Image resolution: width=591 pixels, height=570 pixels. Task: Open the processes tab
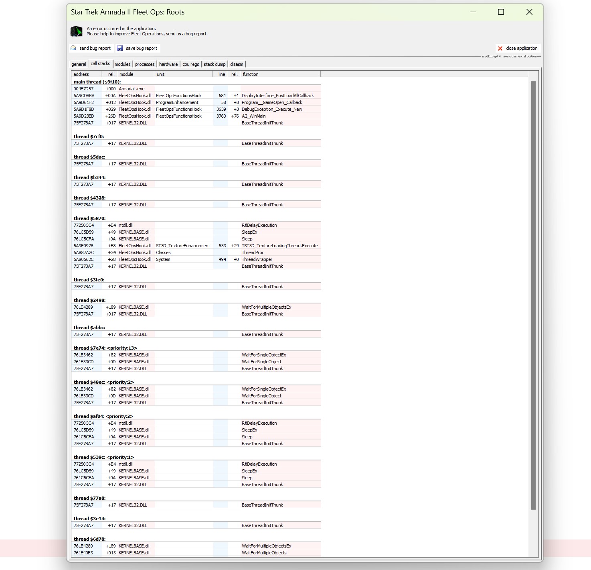pos(145,64)
